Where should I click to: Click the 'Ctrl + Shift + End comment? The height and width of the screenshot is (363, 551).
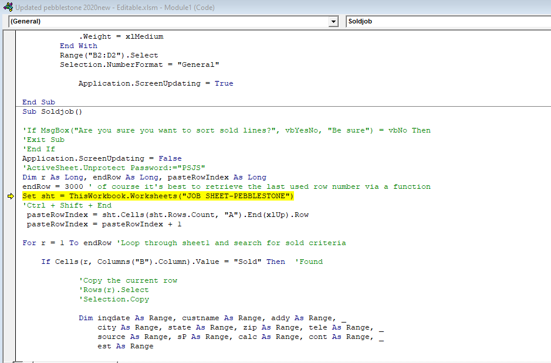[x=67, y=205]
